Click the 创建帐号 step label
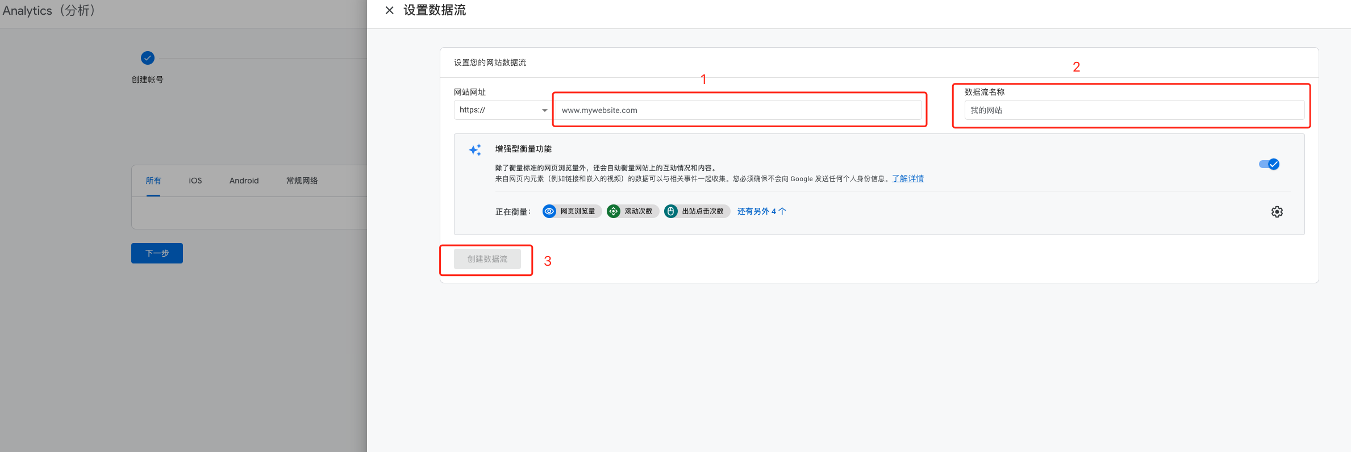 click(148, 79)
